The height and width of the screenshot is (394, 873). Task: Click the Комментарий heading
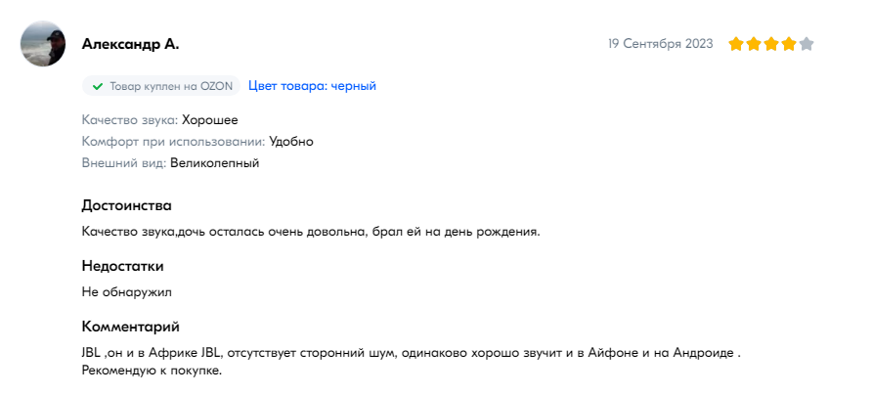pos(130,327)
